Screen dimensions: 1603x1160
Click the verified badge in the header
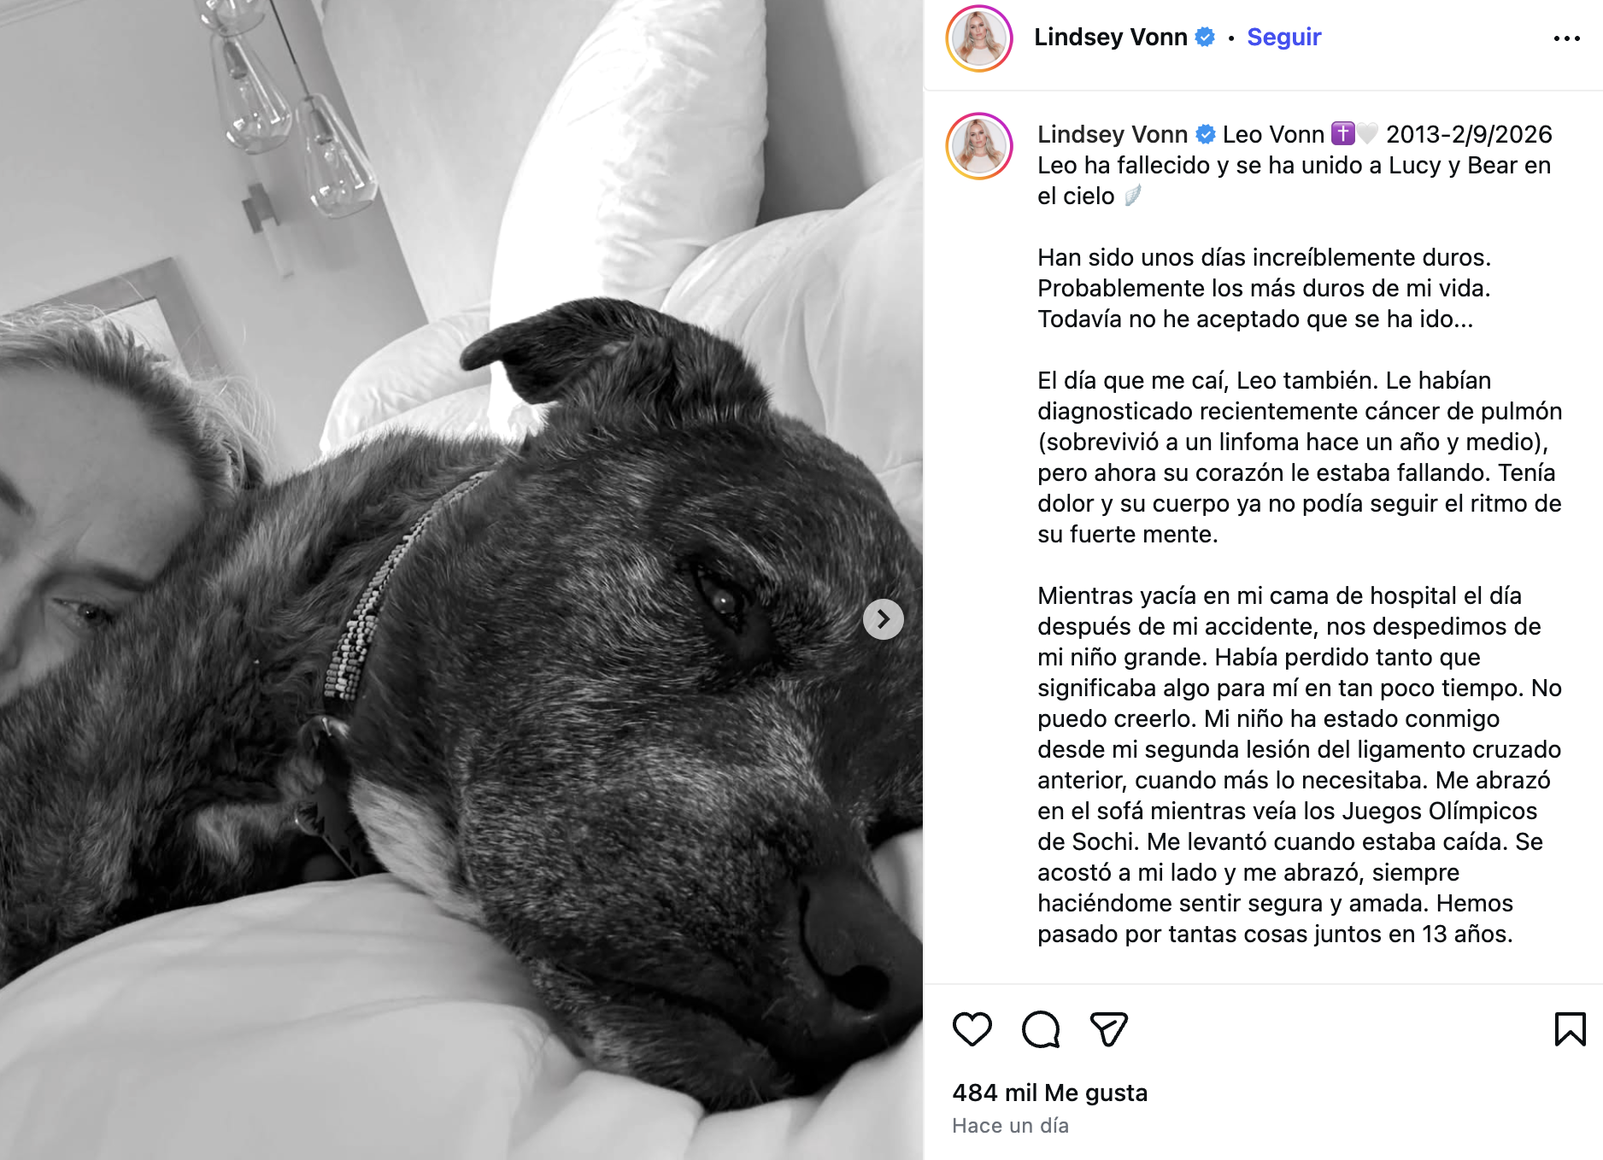click(x=1205, y=37)
